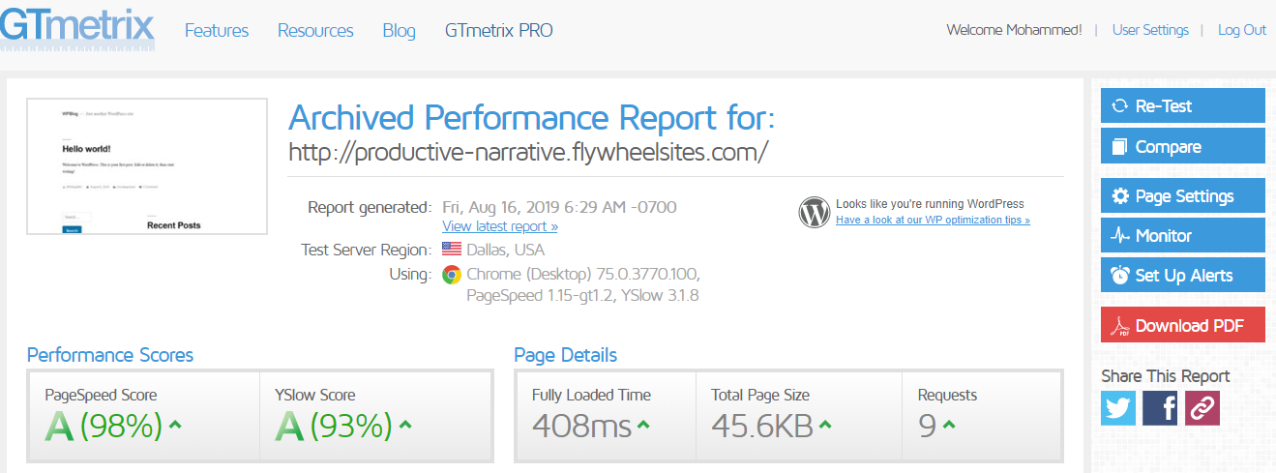Screen dimensions: 1276x473
Task: Click the green arrow beside Requests 9
Action: 949,424
